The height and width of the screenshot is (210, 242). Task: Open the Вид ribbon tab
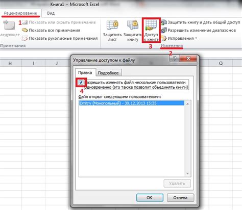pyautogui.click(x=51, y=13)
